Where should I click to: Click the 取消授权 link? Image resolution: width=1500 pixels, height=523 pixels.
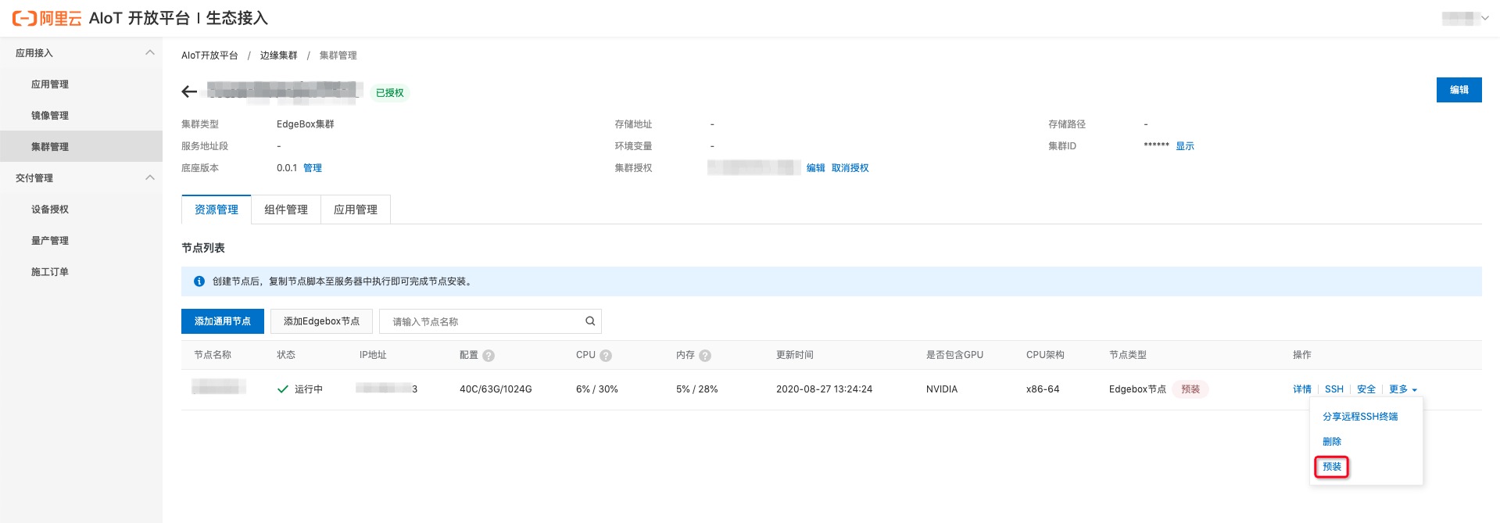(850, 168)
